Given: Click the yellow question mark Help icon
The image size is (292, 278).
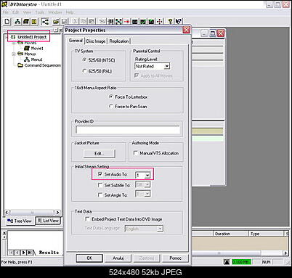Looking at the screenshot, I should (170, 22).
